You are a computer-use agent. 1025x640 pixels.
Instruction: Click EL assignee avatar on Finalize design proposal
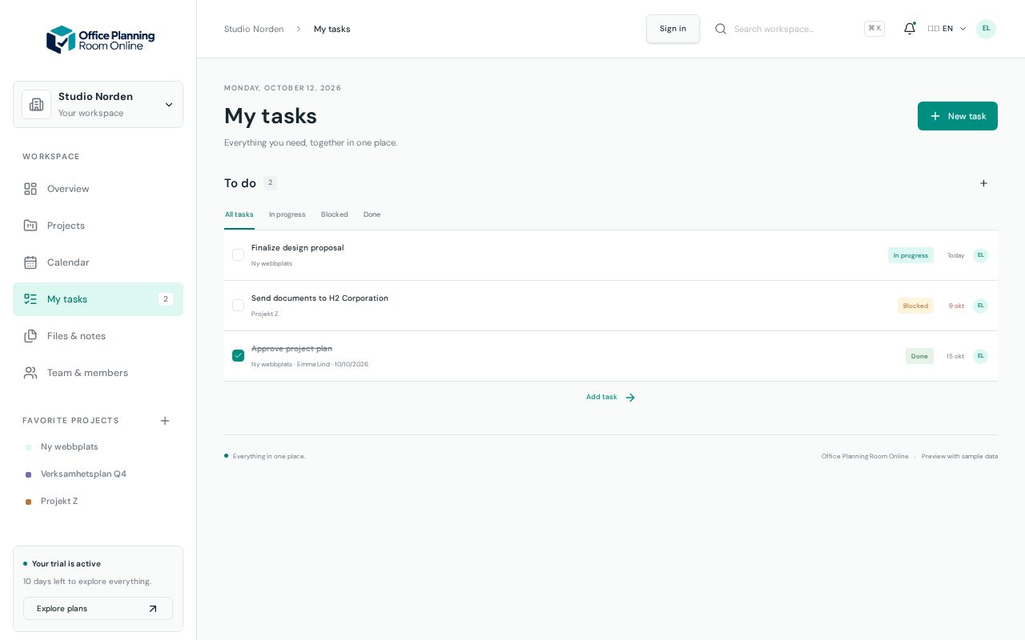(981, 255)
